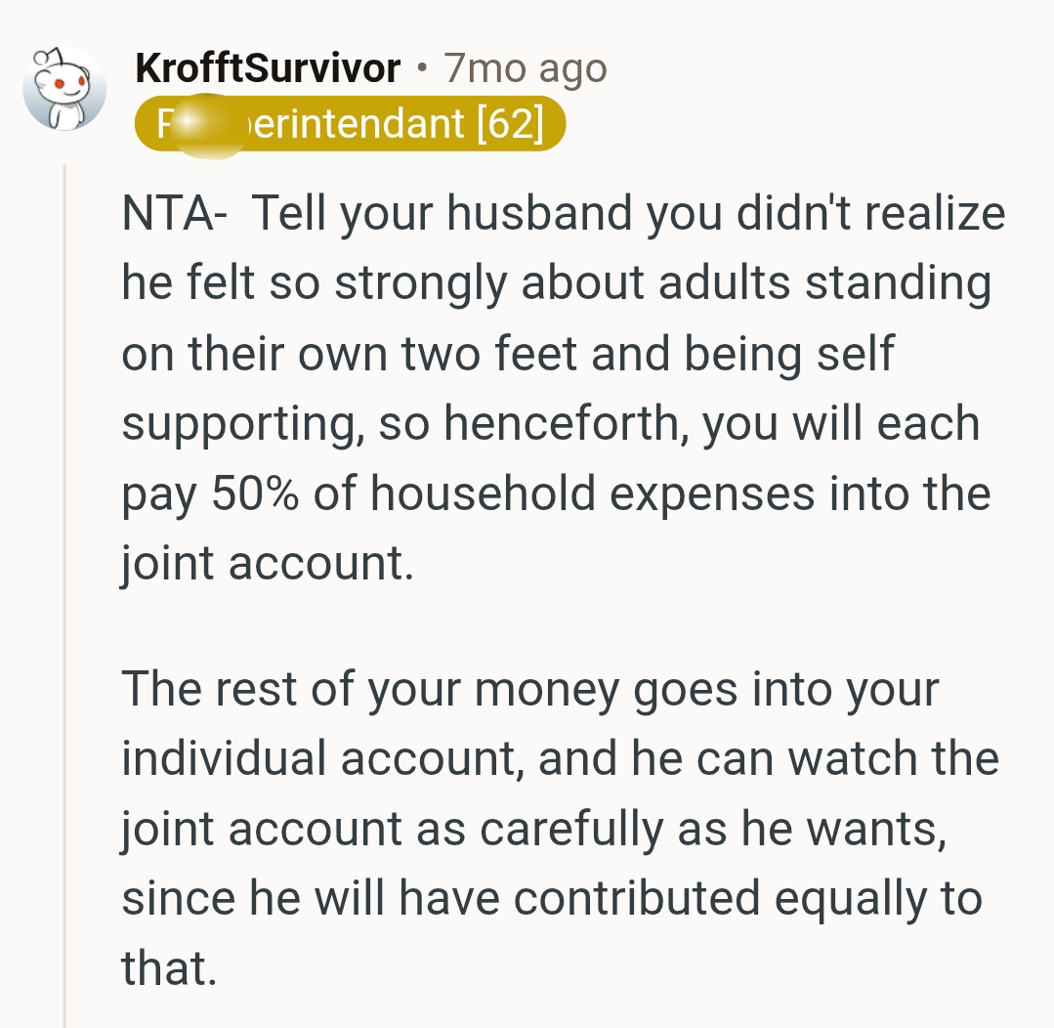Click the KrofftSurvivor Snoo avatar
The width and height of the screenshot is (1054, 1028).
pyautogui.click(x=64, y=89)
